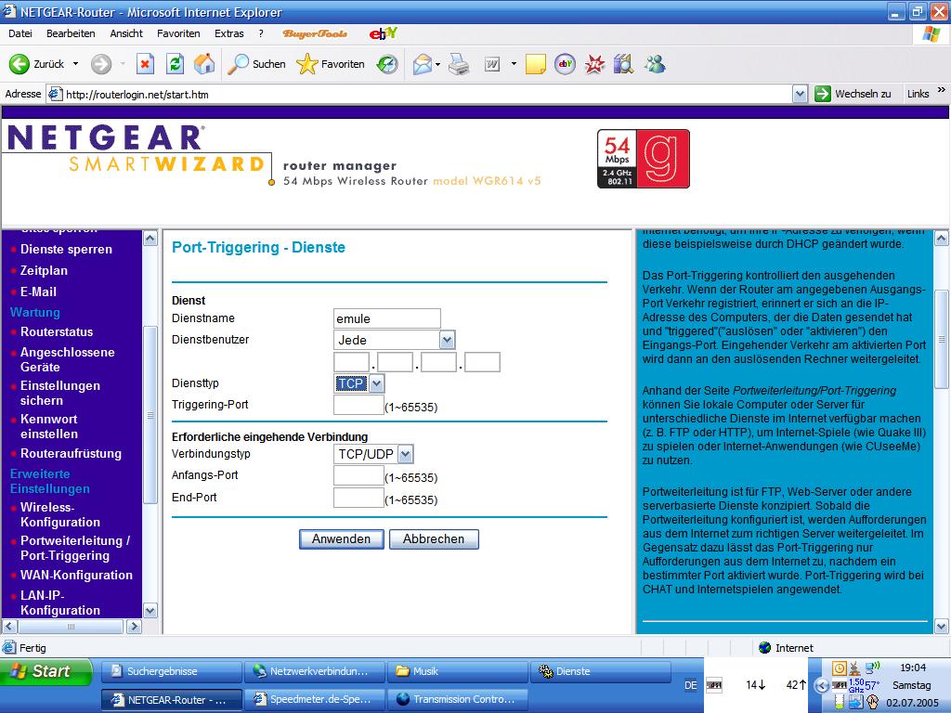951x713 pixels.
Task: Click the red starburst toolbar icon
Action: point(594,64)
